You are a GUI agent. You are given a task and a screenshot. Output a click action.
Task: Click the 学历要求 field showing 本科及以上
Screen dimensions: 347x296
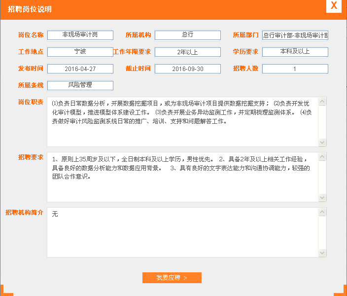click(295, 52)
